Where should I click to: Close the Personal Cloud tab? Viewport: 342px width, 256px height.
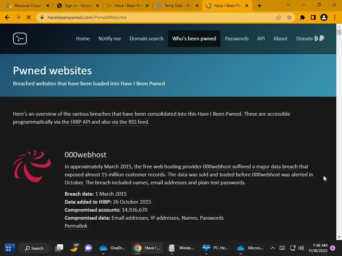tap(48, 6)
